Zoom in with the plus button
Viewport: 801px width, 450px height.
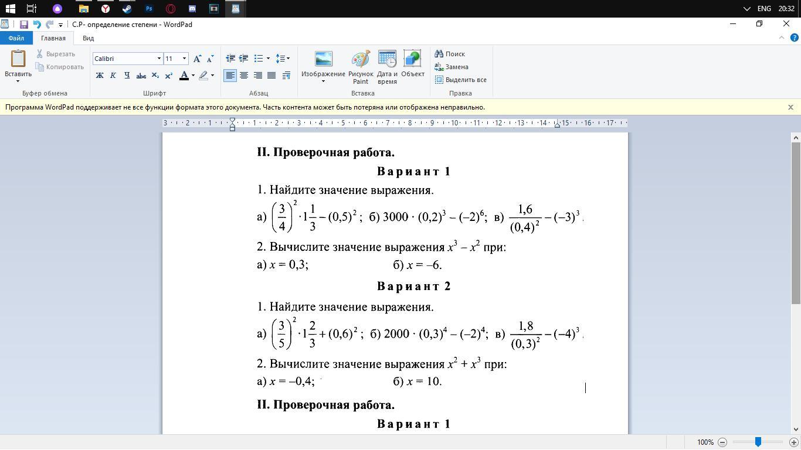[794, 442]
